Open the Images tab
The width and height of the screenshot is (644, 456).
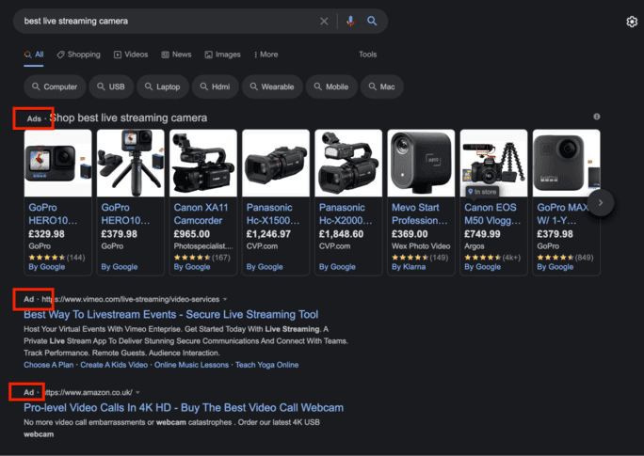(x=223, y=55)
